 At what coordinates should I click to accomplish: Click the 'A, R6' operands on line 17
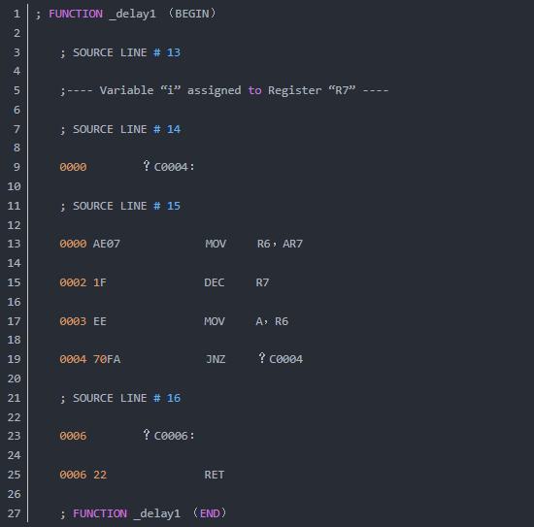[x=272, y=321]
